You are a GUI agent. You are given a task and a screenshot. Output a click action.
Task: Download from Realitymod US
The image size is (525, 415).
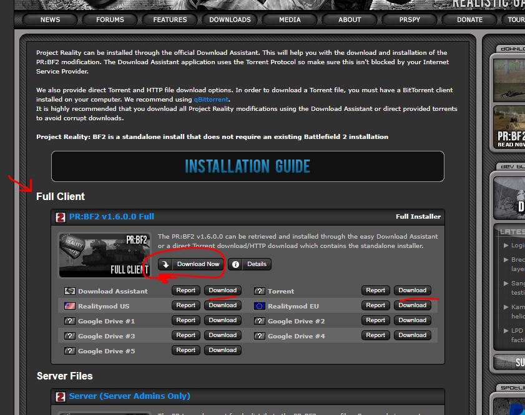coord(223,305)
